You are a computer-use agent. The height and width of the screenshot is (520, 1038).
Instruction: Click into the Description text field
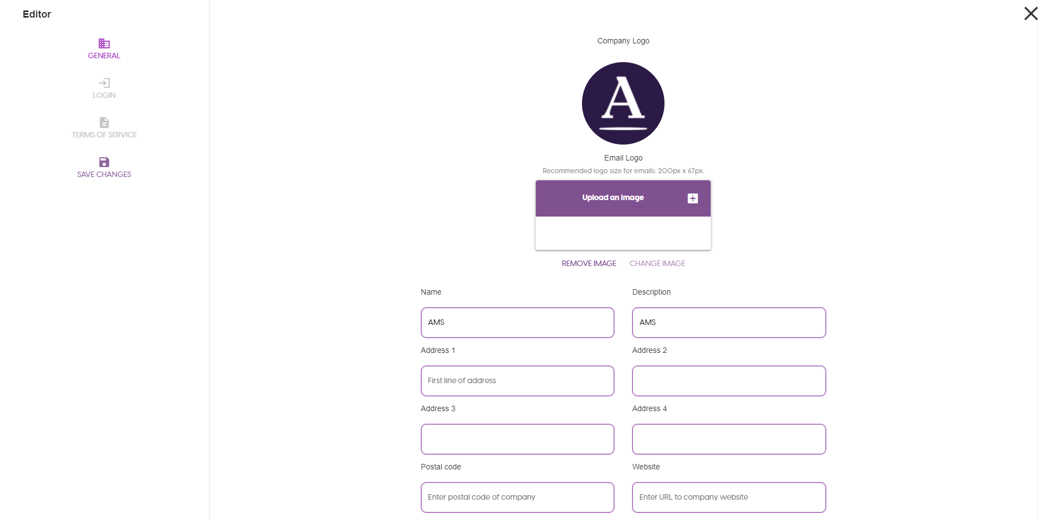(x=728, y=323)
